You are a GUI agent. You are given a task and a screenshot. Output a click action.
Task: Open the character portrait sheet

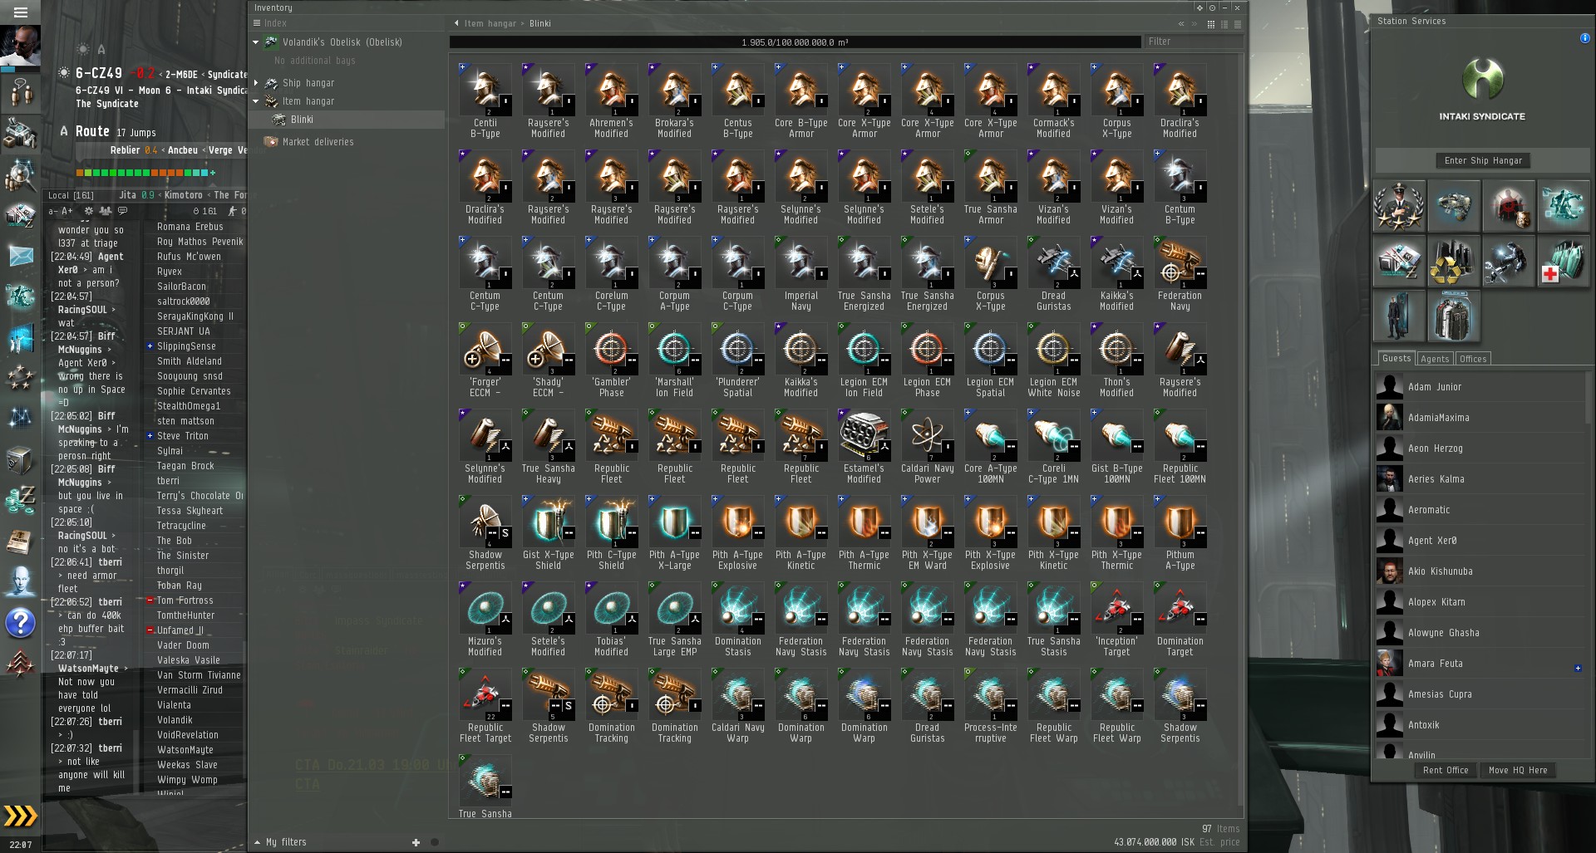click(20, 46)
